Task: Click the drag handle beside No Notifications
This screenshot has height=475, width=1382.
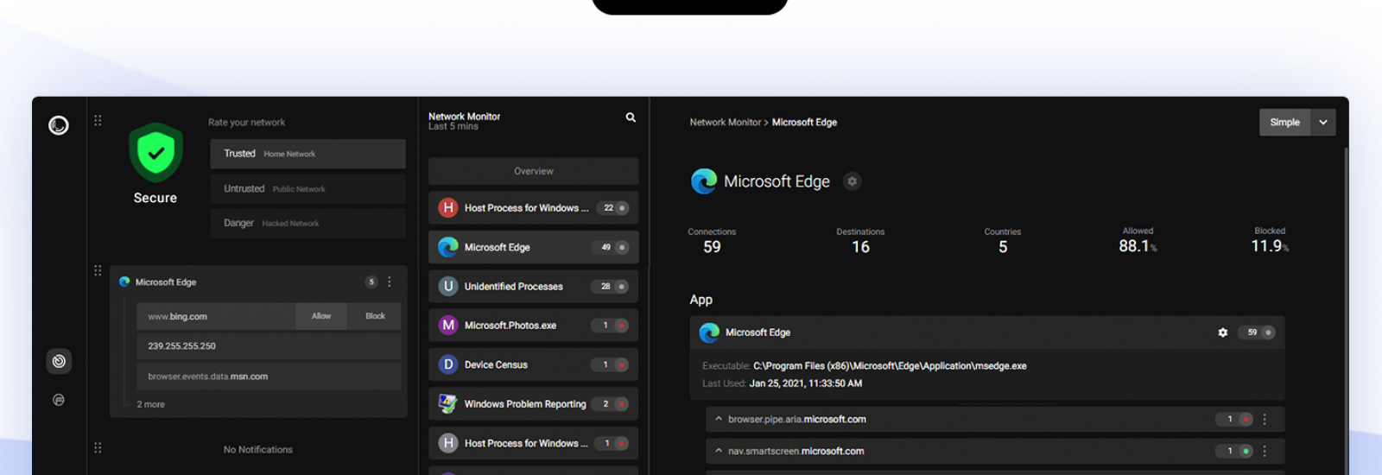Action: pos(98,447)
